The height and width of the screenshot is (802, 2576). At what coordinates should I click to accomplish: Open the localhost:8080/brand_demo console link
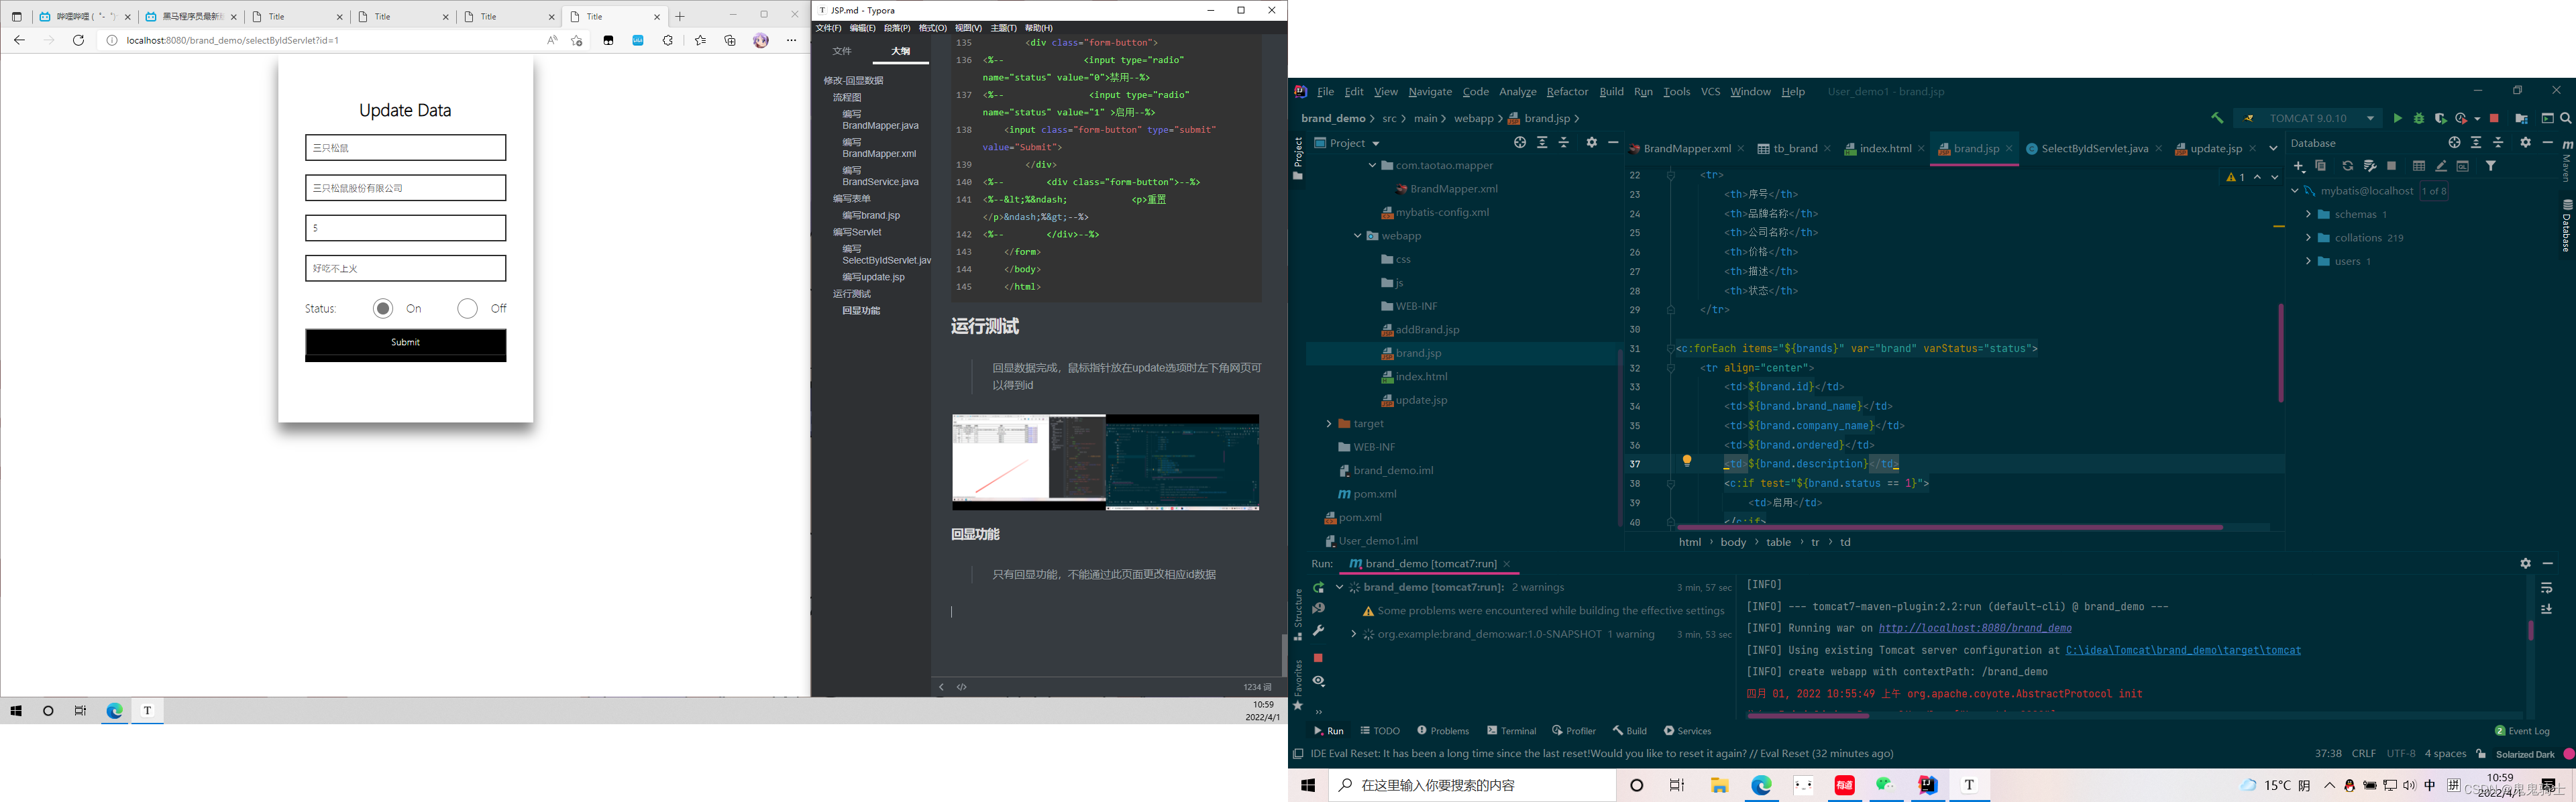1975,629
